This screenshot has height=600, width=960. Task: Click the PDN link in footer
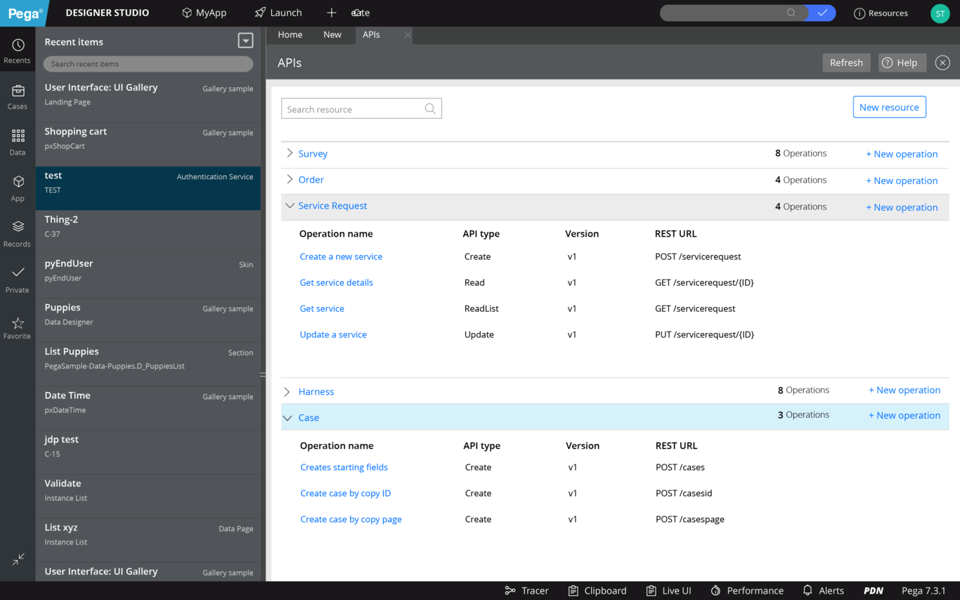point(873,591)
